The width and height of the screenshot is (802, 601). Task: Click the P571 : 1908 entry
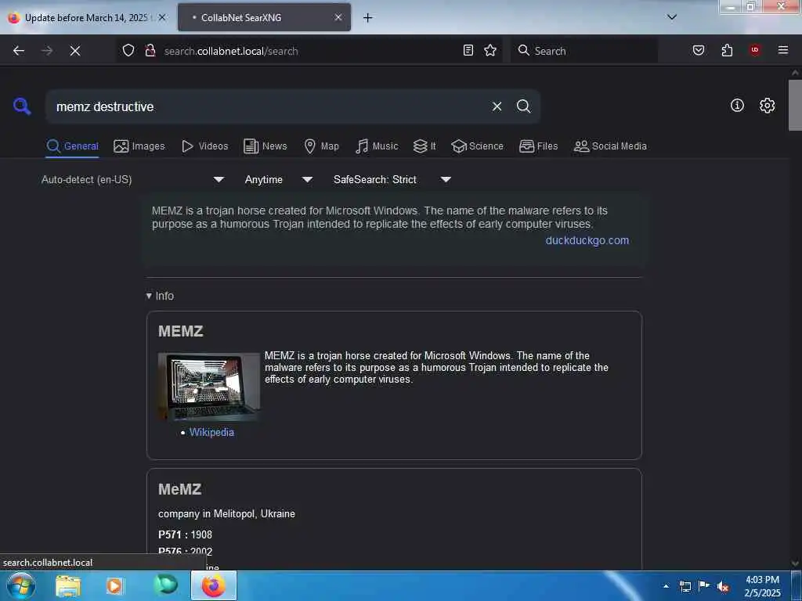pyautogui.click(x=185, y=534)
